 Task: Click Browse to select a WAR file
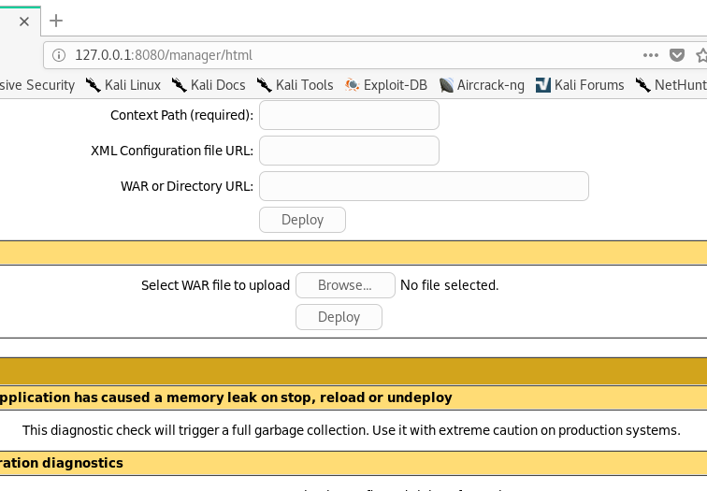click(x=343, y=285)
